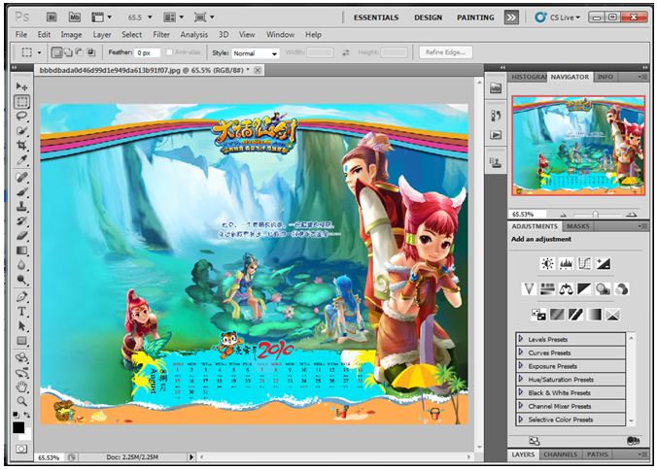Select the Horizontal Type tool

[x=21, y=312]
